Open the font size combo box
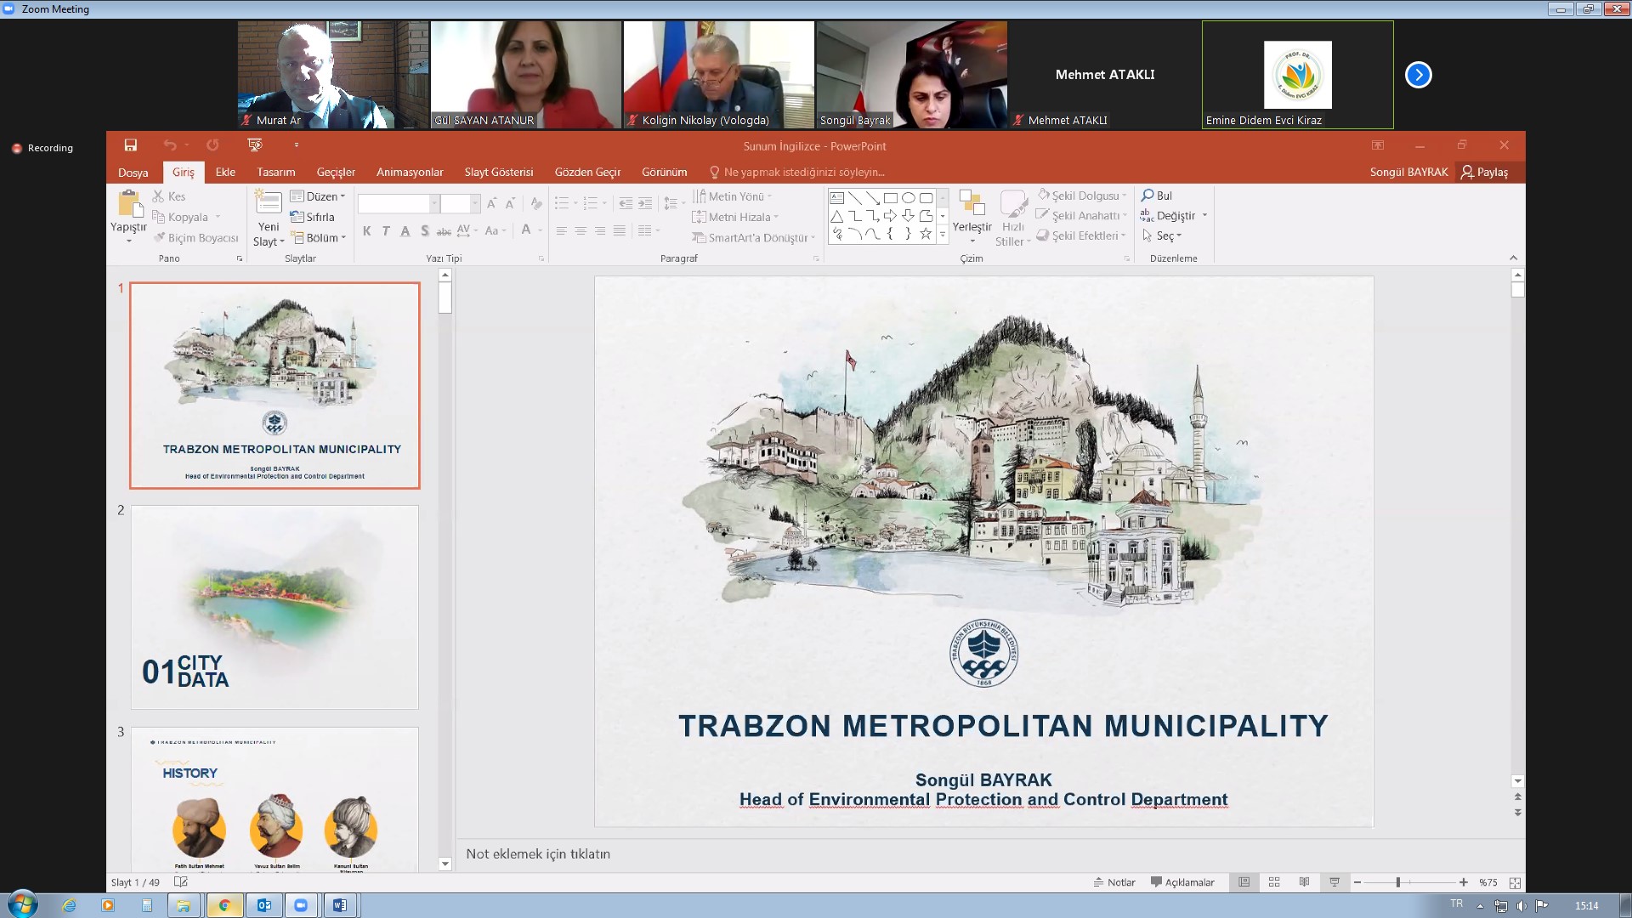 [x=460, y=203]
